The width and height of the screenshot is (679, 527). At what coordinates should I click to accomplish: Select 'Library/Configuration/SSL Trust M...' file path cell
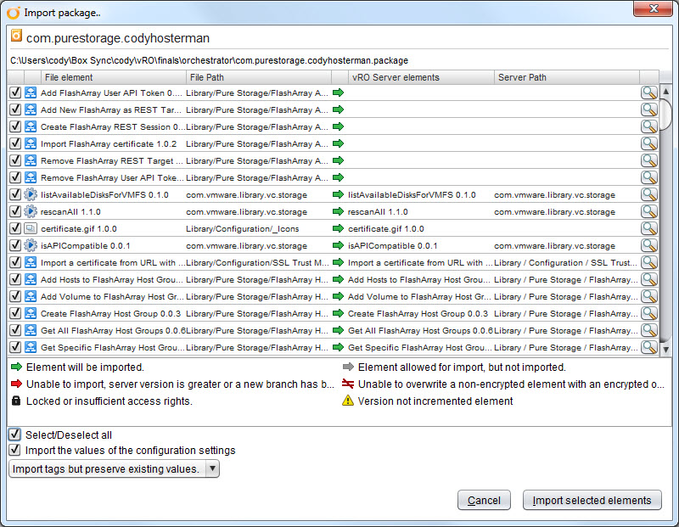[258, 263]
